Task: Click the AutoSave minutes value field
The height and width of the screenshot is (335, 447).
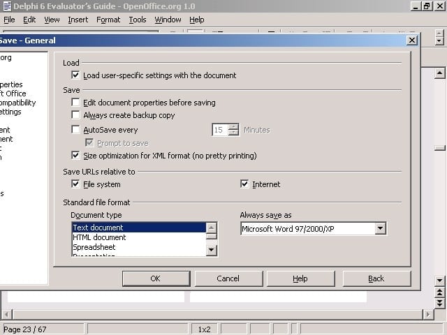Action: point(220,130)
